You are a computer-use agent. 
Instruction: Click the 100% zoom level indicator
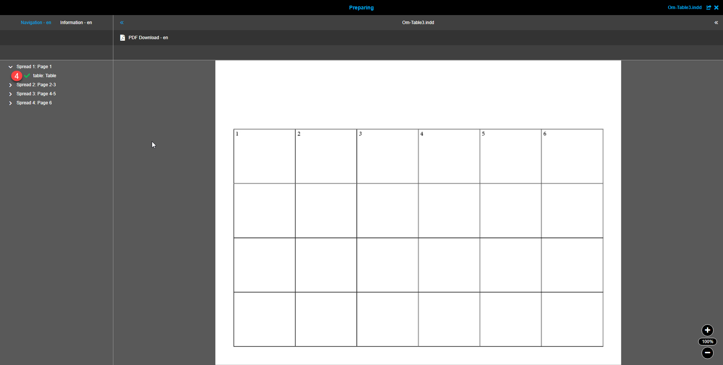coord(708,341)
